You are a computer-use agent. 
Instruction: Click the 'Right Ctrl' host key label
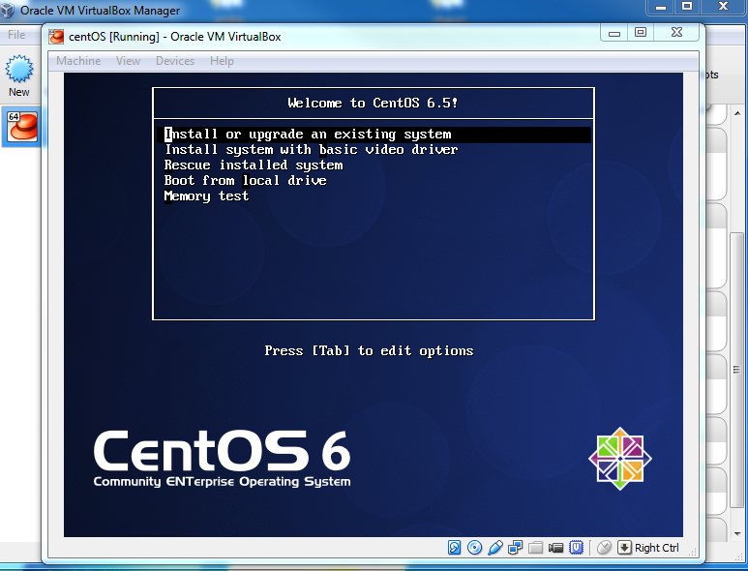click(656, 548)
